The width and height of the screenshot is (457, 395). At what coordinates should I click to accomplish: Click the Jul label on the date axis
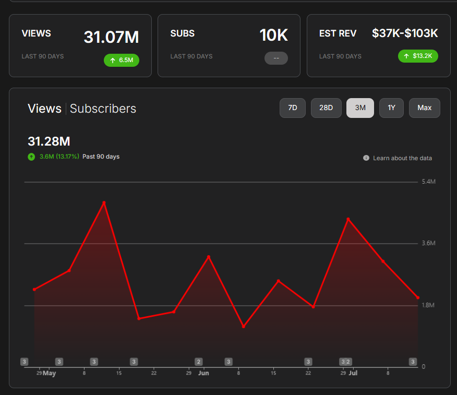353,373
